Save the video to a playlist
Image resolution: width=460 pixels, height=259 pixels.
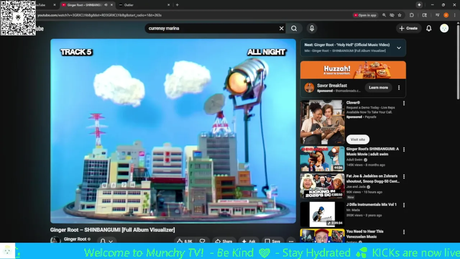(x=272, y=241)
